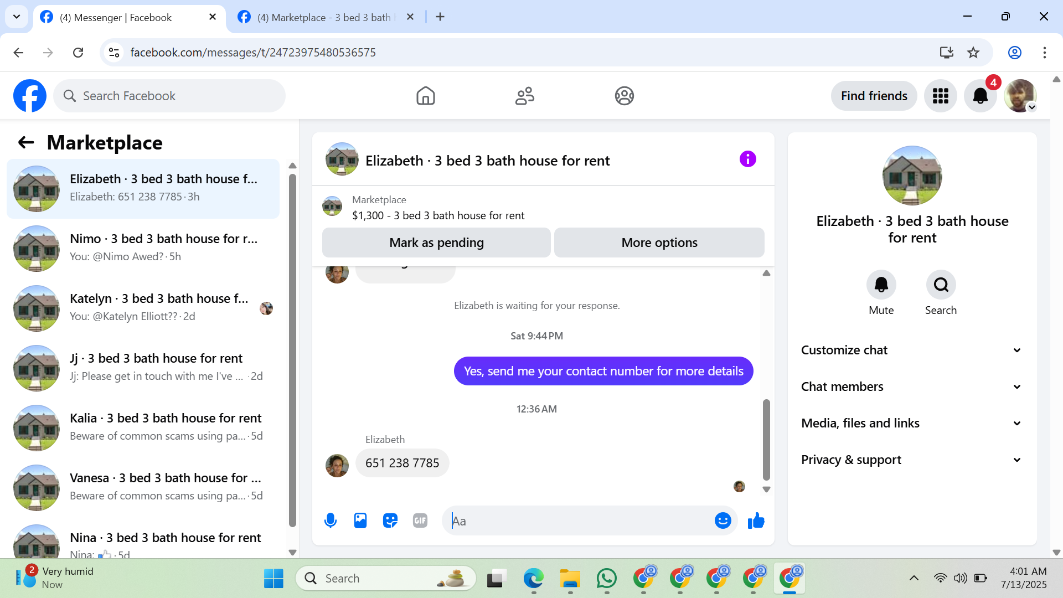Switch to the Marketplace browser tab
The width and height of the screenshot is (1063, 598).
point(324,17)
